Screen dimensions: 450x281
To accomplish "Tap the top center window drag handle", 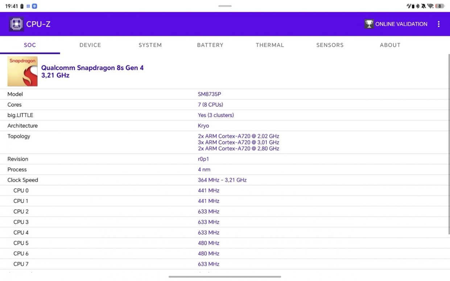I will click(225, 6).
